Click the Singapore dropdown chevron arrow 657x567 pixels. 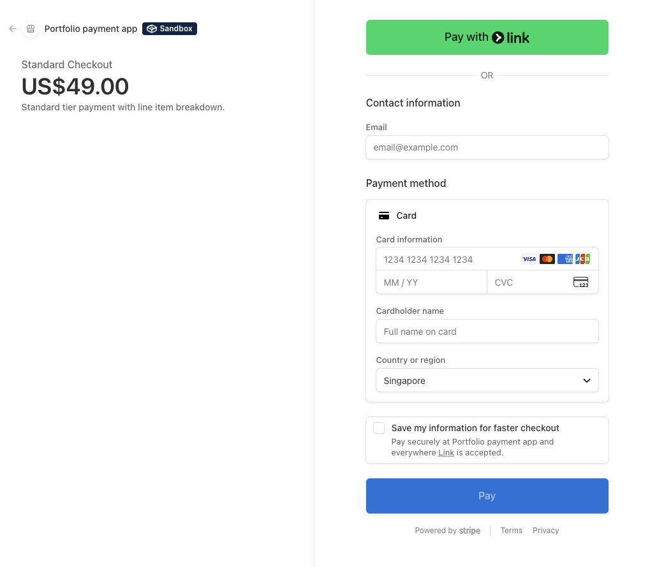[587, 381]
